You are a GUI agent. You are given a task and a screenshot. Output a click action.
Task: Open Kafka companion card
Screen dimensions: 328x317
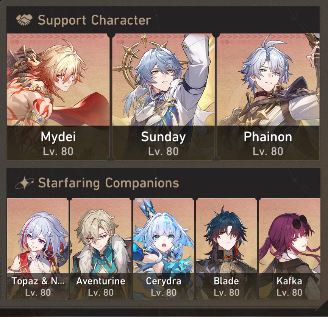coord(289,249)
